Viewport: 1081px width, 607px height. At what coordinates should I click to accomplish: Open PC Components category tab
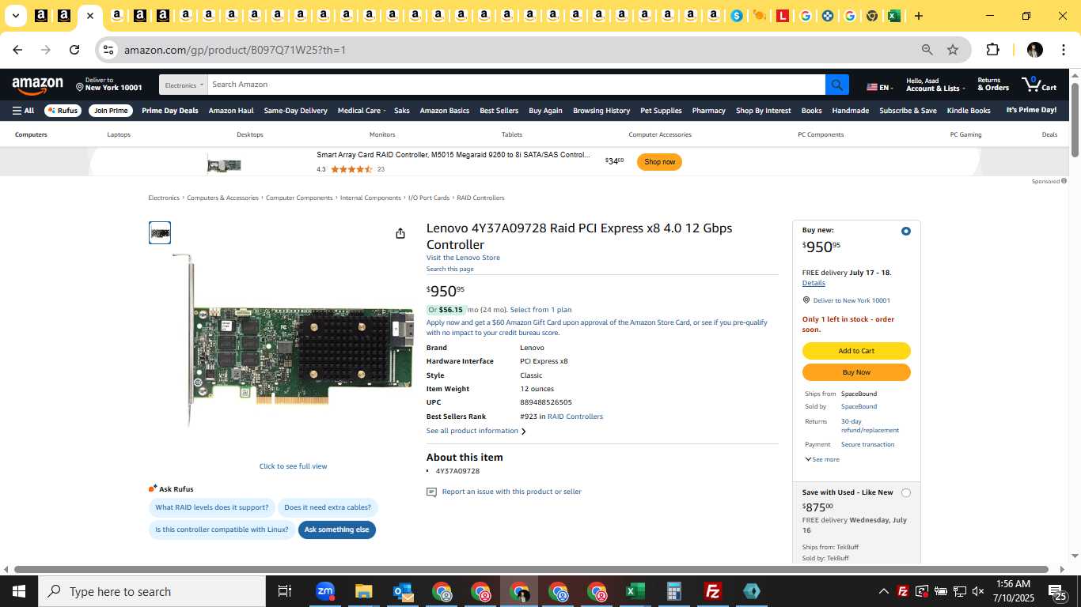pos(821,134)
